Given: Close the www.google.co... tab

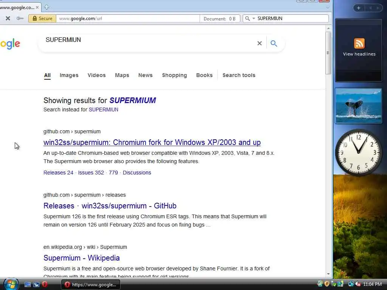Looking at the screenshot, I should tap(37, 8).
